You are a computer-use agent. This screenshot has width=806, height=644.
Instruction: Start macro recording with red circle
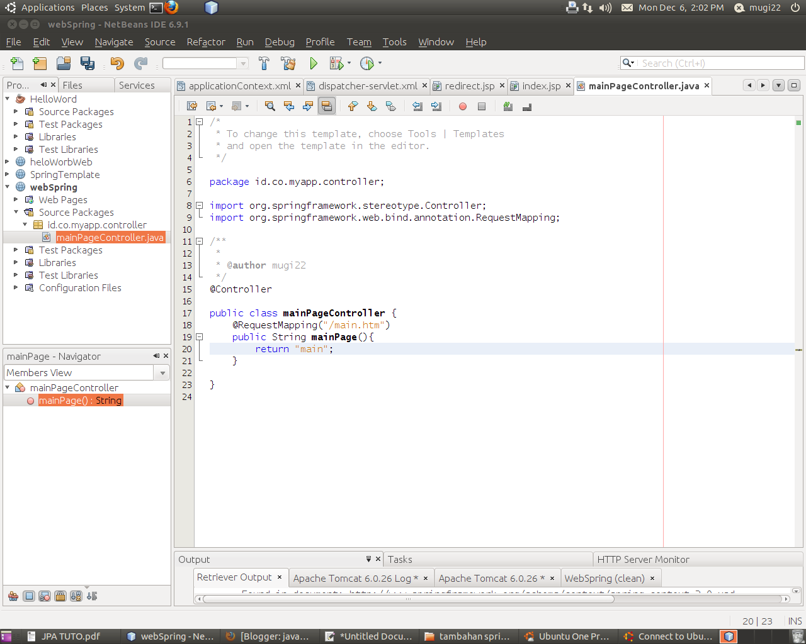463,106
